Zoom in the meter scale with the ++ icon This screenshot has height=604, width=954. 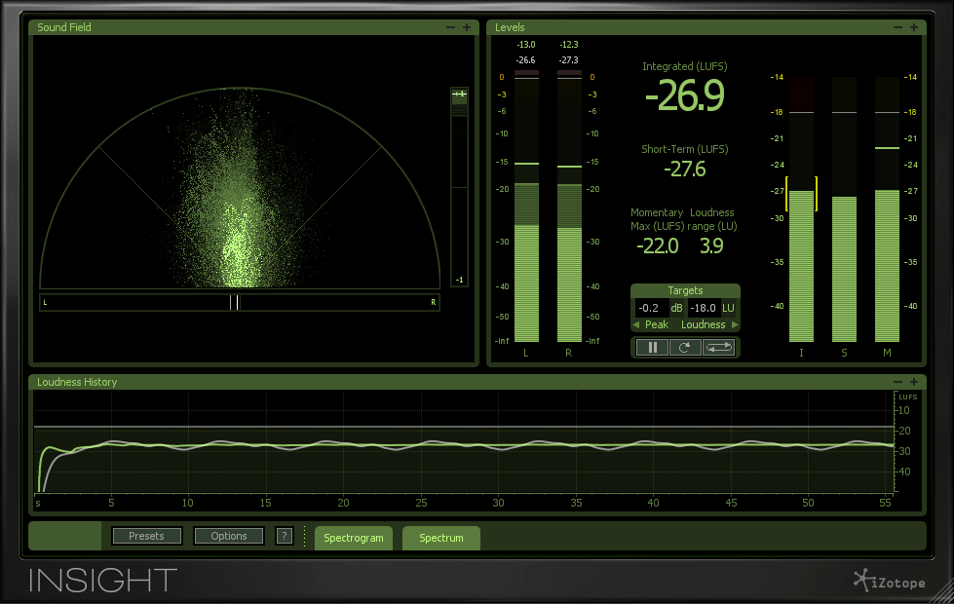(458, 94)
